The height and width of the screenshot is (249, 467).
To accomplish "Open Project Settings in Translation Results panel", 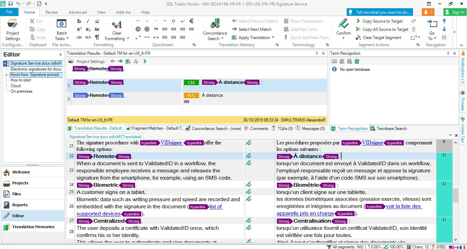I will 87,61.
